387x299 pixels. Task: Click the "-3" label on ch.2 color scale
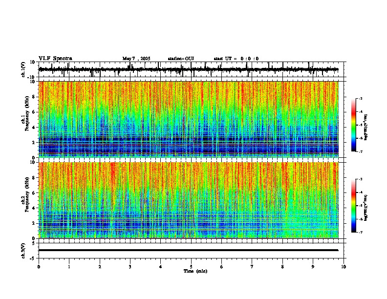[361, 179]
